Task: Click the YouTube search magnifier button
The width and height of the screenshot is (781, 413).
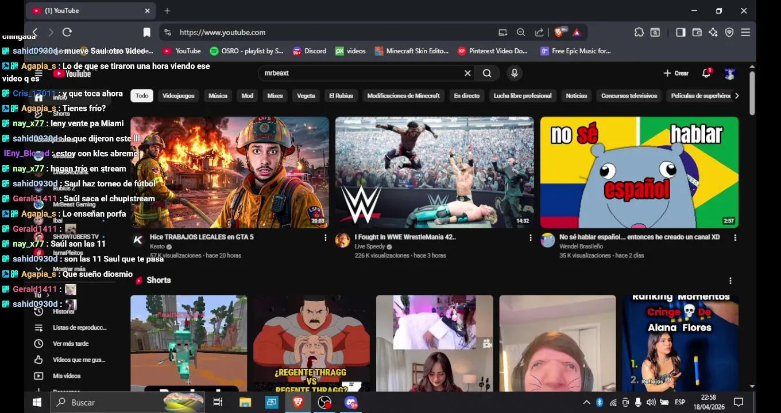Action: (487, 73)
